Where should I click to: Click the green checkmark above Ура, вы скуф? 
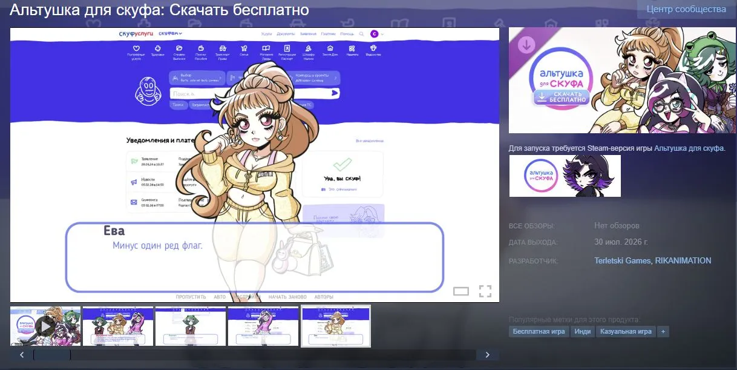tap(342, 164)
